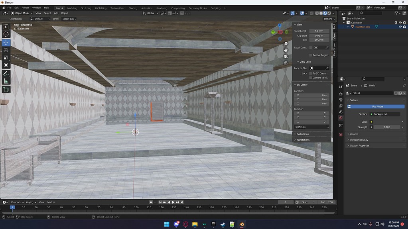Activate the Cursor tool
The height and width of the screenshot is (229, 408).
click(x=6, y=34)
